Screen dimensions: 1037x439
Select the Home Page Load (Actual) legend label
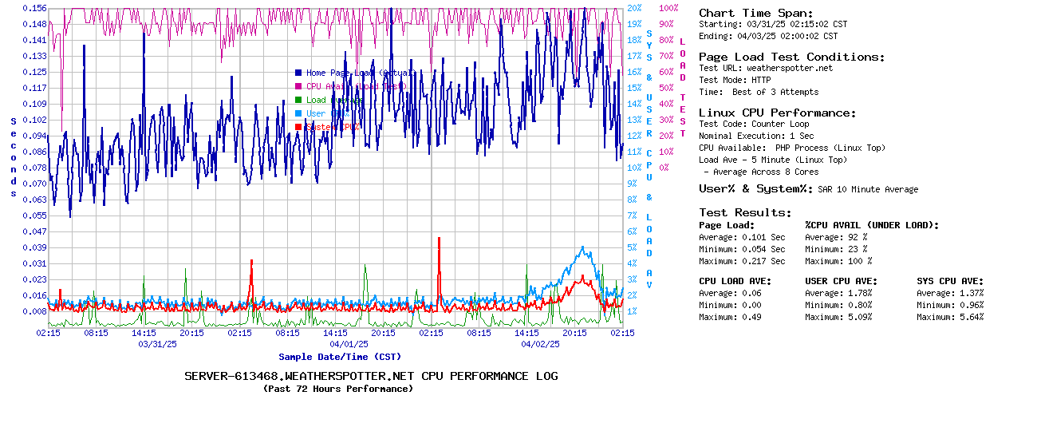tap(359, 73)
